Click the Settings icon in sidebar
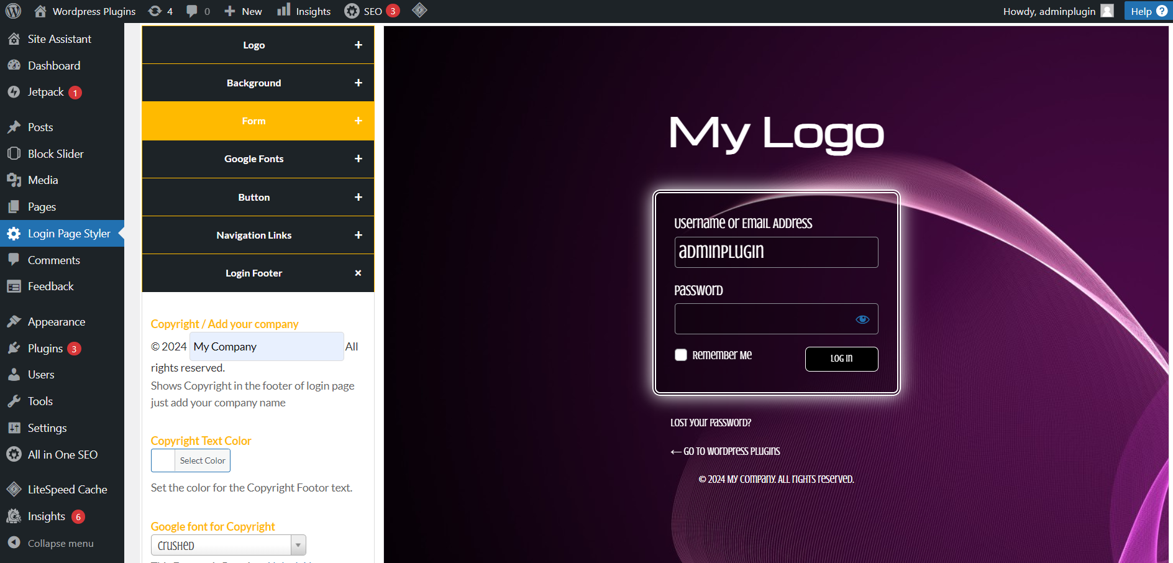 pos(14,428)
